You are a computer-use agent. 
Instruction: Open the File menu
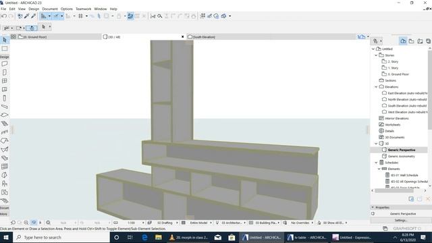tap(3, 9)
